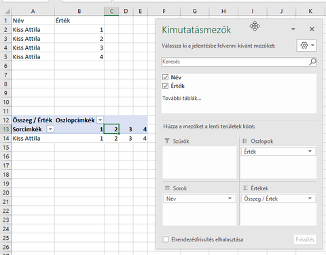Open the task pane options arrow
The height and width of the screenshot is (255, 326).
click(x=293, y=29)
